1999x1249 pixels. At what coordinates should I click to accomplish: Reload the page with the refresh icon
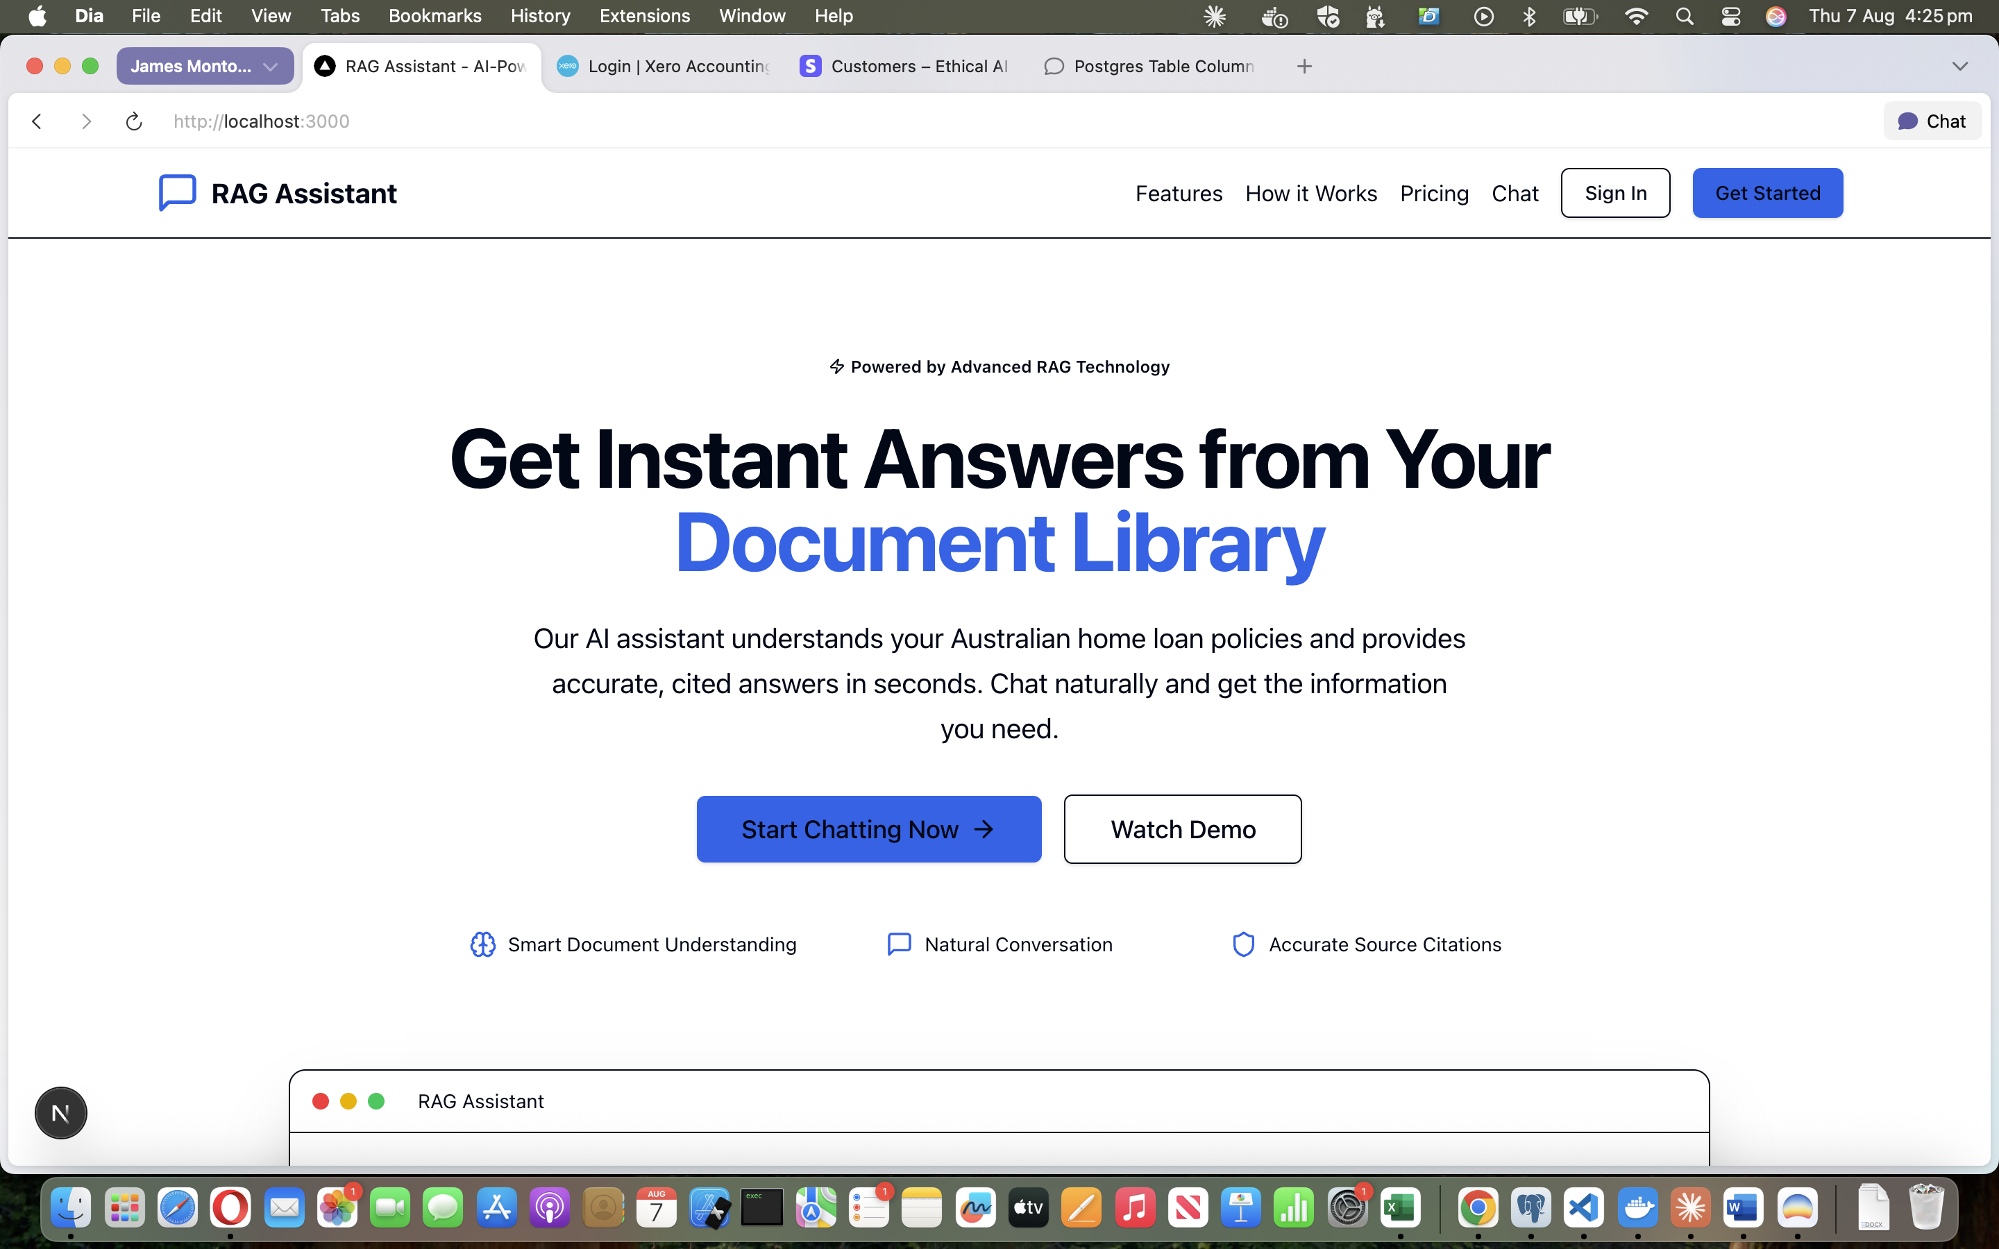point(134,121)
